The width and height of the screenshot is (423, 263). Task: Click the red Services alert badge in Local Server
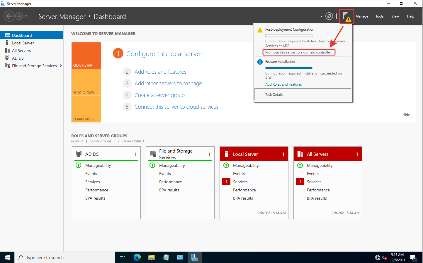pyautogui.click(x=226, y=182)
